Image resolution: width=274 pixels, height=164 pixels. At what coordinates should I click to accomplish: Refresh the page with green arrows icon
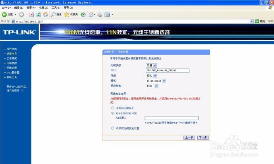[39, 15]
